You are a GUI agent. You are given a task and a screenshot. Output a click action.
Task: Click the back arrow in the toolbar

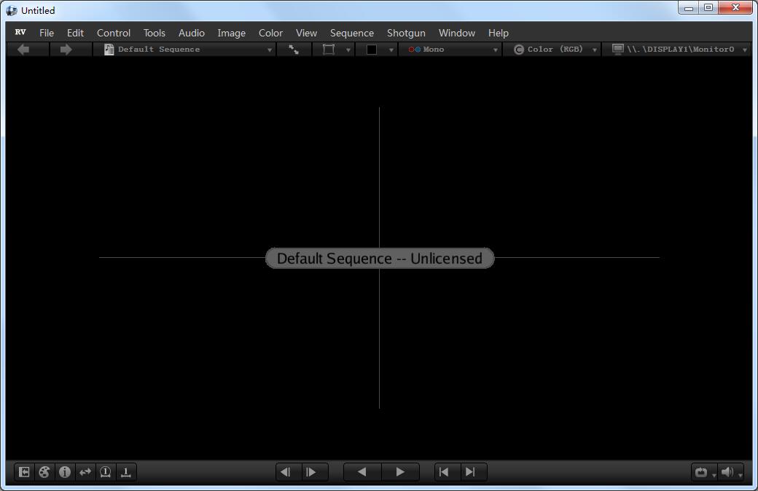click(x=23, y=50)
